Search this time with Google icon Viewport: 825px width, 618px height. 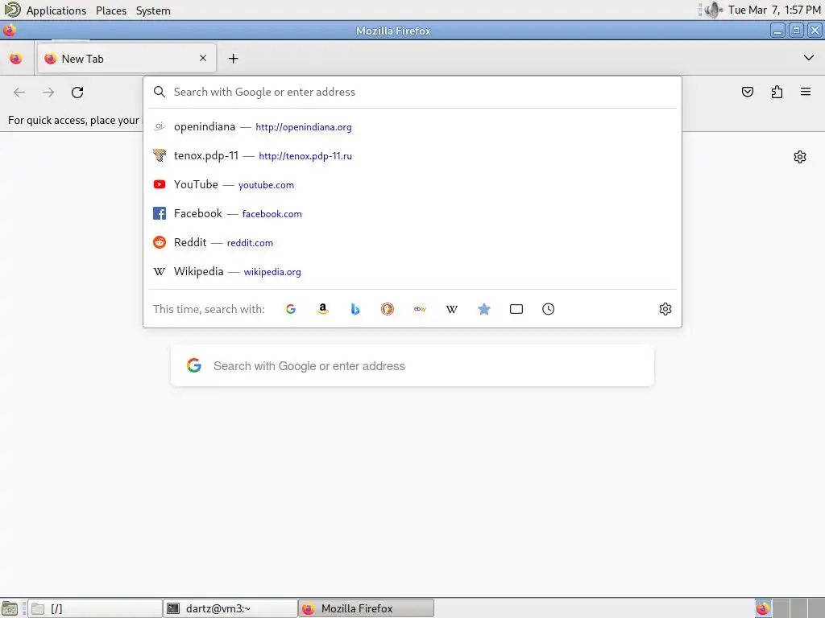[290, 309]
